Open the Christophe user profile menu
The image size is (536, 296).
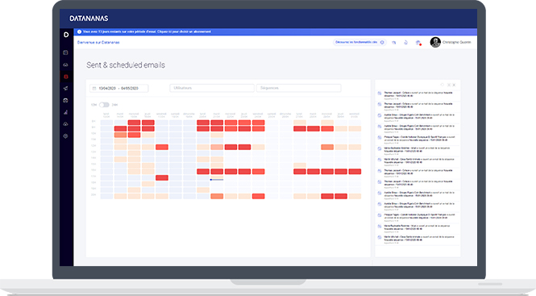click(451, 43)
